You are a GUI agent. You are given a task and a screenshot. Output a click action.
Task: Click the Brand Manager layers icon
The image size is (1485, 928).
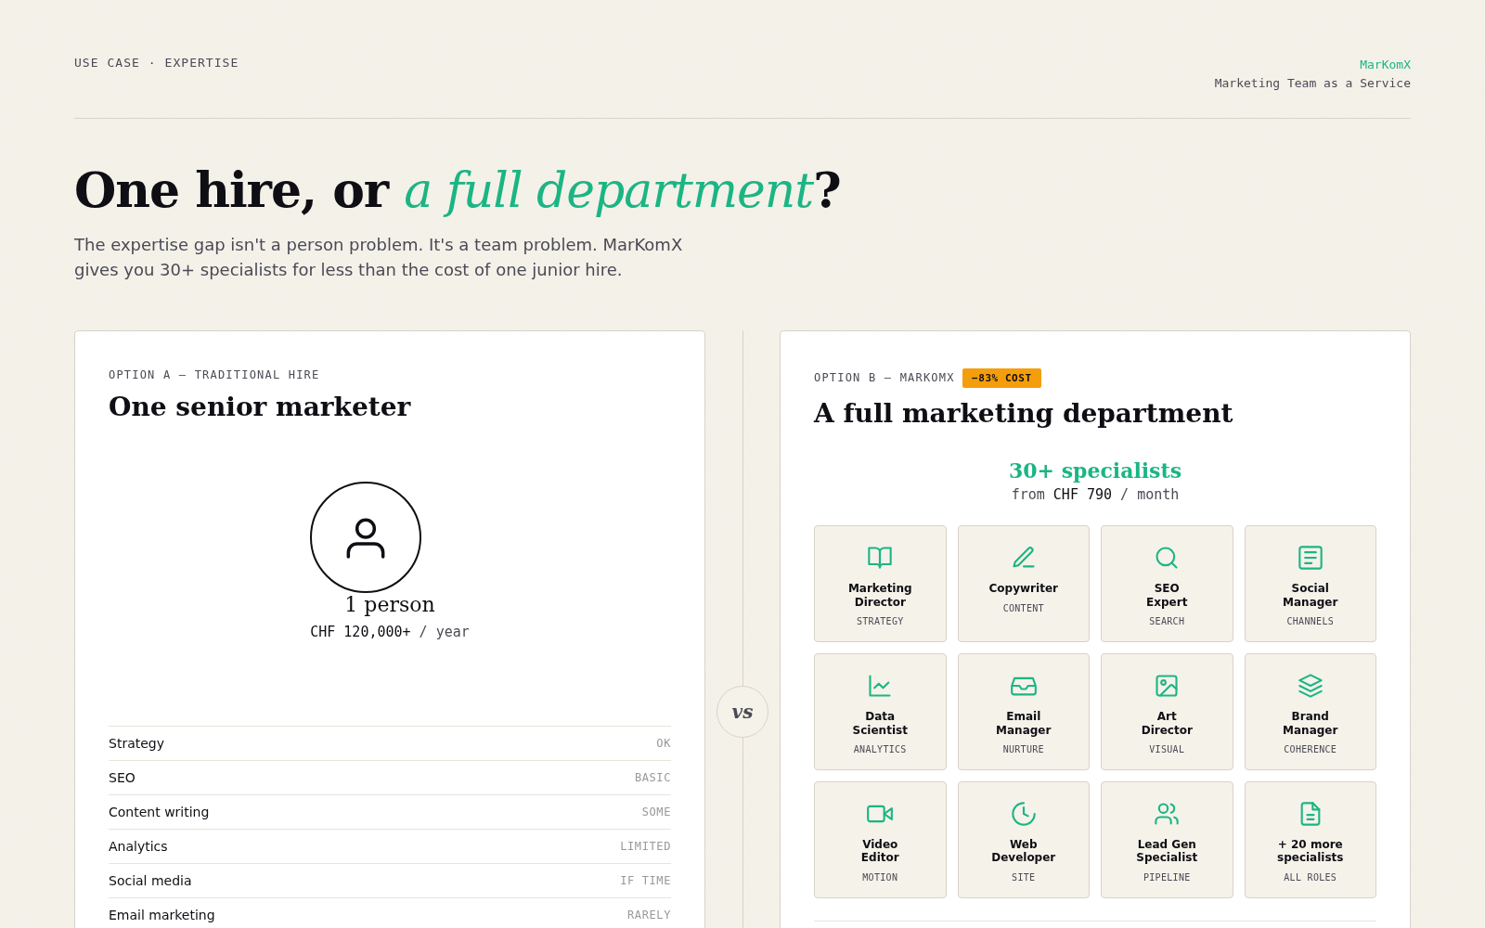1310,685
